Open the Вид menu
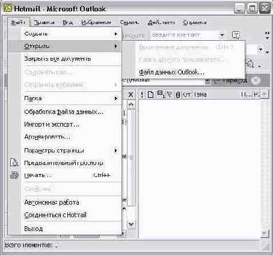The height and width of the screenshot is (255, 273). pos(68,22)
